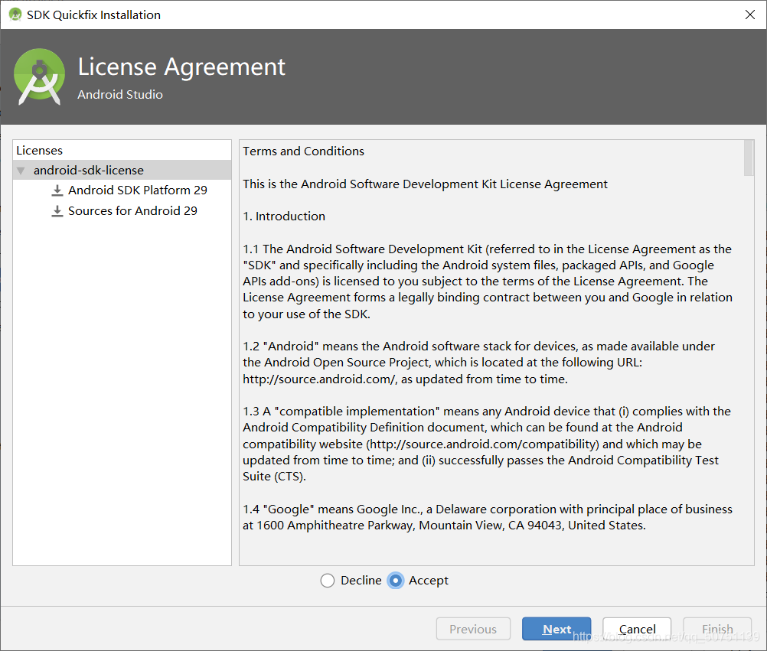Click the 1600 Amphitheatre Parkway address line
Screen dimensions: 767x651
tap(444, 526)
